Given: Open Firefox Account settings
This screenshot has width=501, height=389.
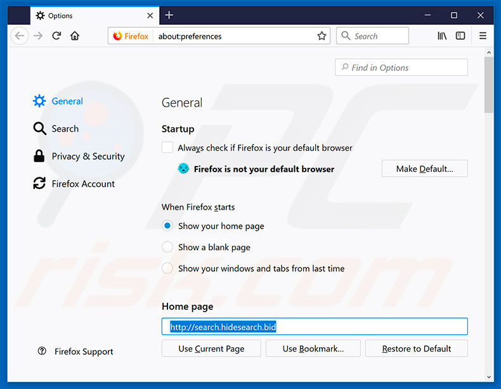Looking at the screenshot, I should click(x=74, y=184).
